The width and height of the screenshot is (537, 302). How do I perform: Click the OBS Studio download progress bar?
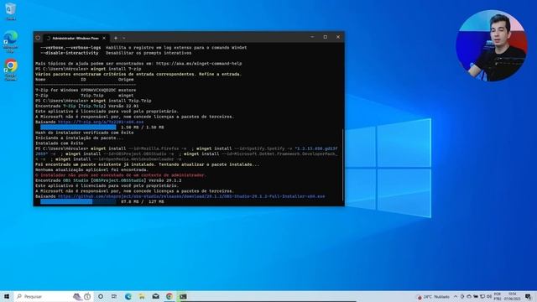(x=78, y=202)
